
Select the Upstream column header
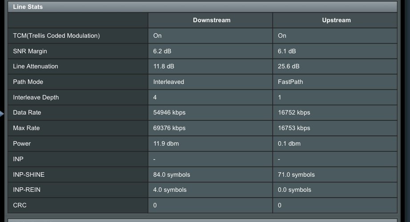[x=336, y=20]
